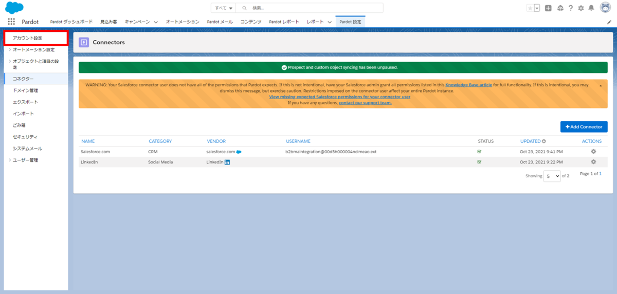The image size is (617, 294).
Task: Sort the table by the USERNAME column
Action: pos(298,141)
